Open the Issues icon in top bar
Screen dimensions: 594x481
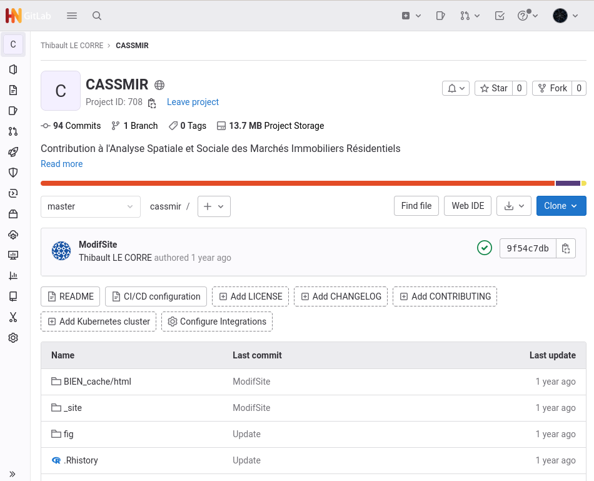click(441, 16)
